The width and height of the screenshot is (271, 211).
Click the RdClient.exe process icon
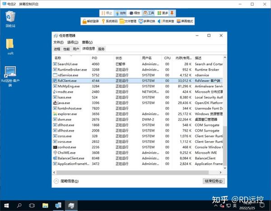coord(55,81)
